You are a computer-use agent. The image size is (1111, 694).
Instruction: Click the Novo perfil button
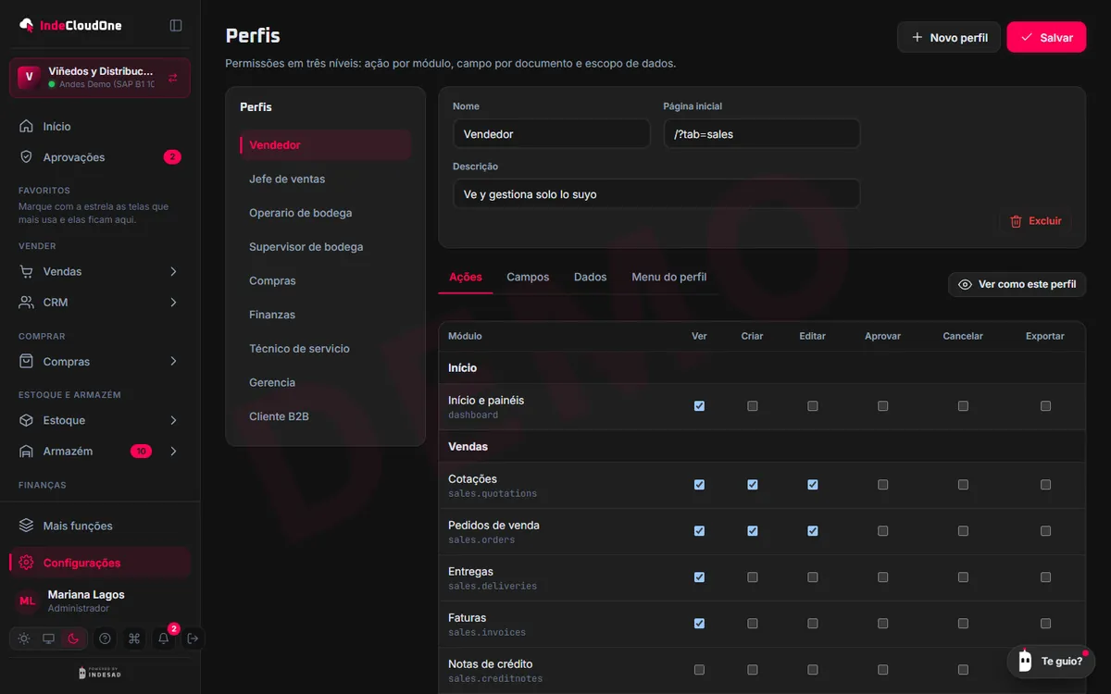949,37
